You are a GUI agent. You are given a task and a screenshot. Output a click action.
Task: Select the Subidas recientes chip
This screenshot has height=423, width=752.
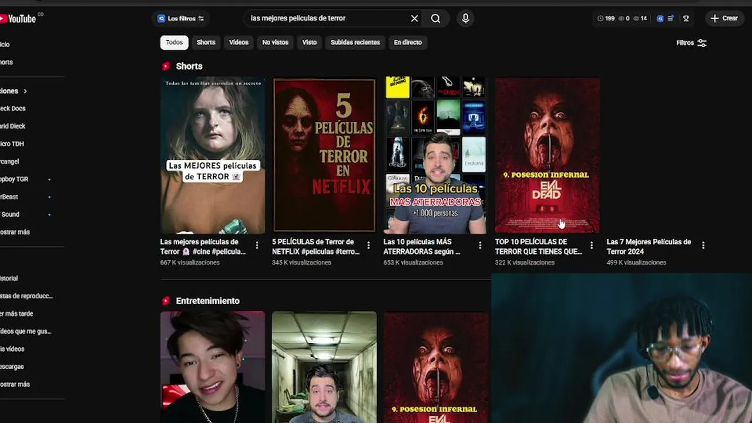pos(355,42)
